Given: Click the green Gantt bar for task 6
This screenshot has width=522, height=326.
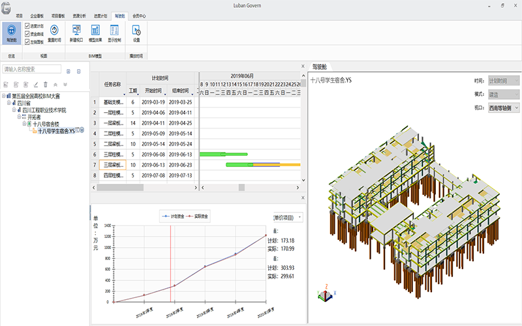Looking at the screenshot, I should click(x=223, y=154).
